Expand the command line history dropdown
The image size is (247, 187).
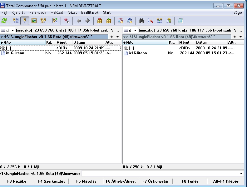[x=241, y=174]
